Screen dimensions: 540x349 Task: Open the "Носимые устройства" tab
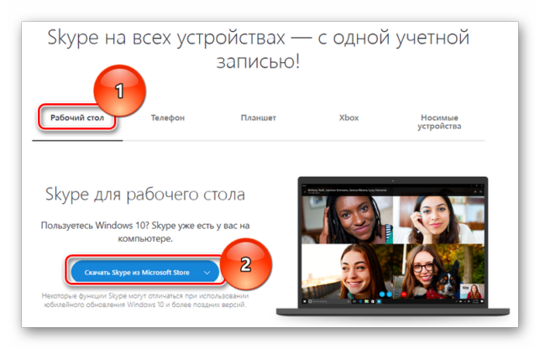(x=439, y=122)
